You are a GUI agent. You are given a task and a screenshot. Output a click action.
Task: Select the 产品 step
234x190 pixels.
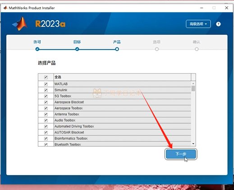coord(117,42)
